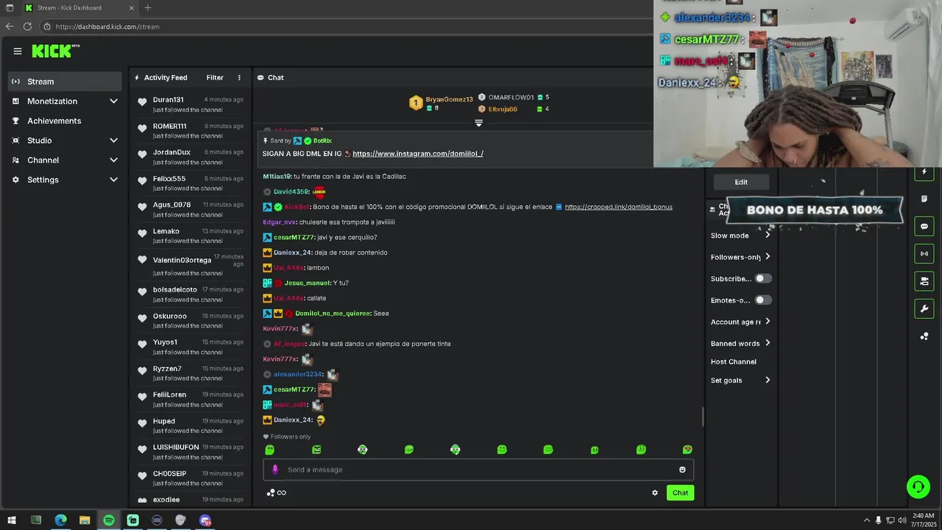This screenshot has width=942, height=530.
Task: Open Slow mode options
Action: (740, 236)
